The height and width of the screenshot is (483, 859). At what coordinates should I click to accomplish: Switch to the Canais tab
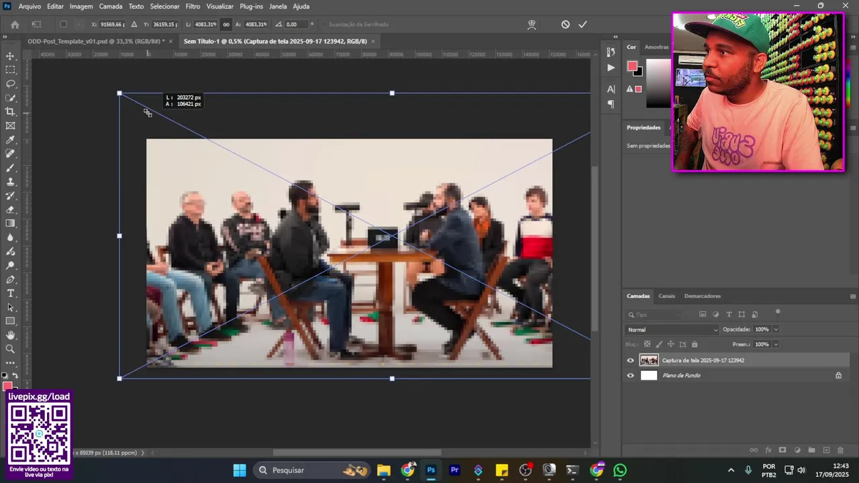click(x=666, y=296)
